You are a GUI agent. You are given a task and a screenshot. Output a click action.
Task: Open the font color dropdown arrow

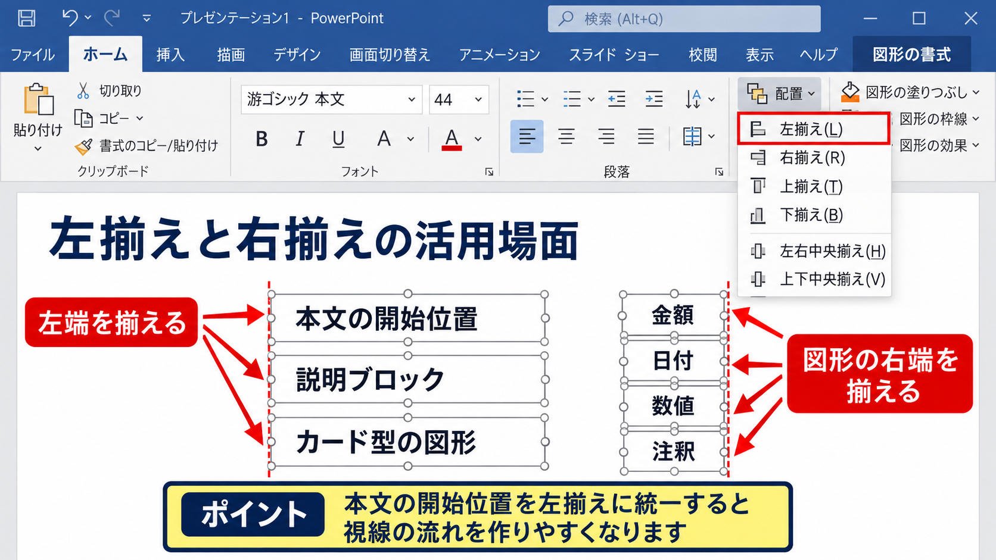(x=478, y=139)
